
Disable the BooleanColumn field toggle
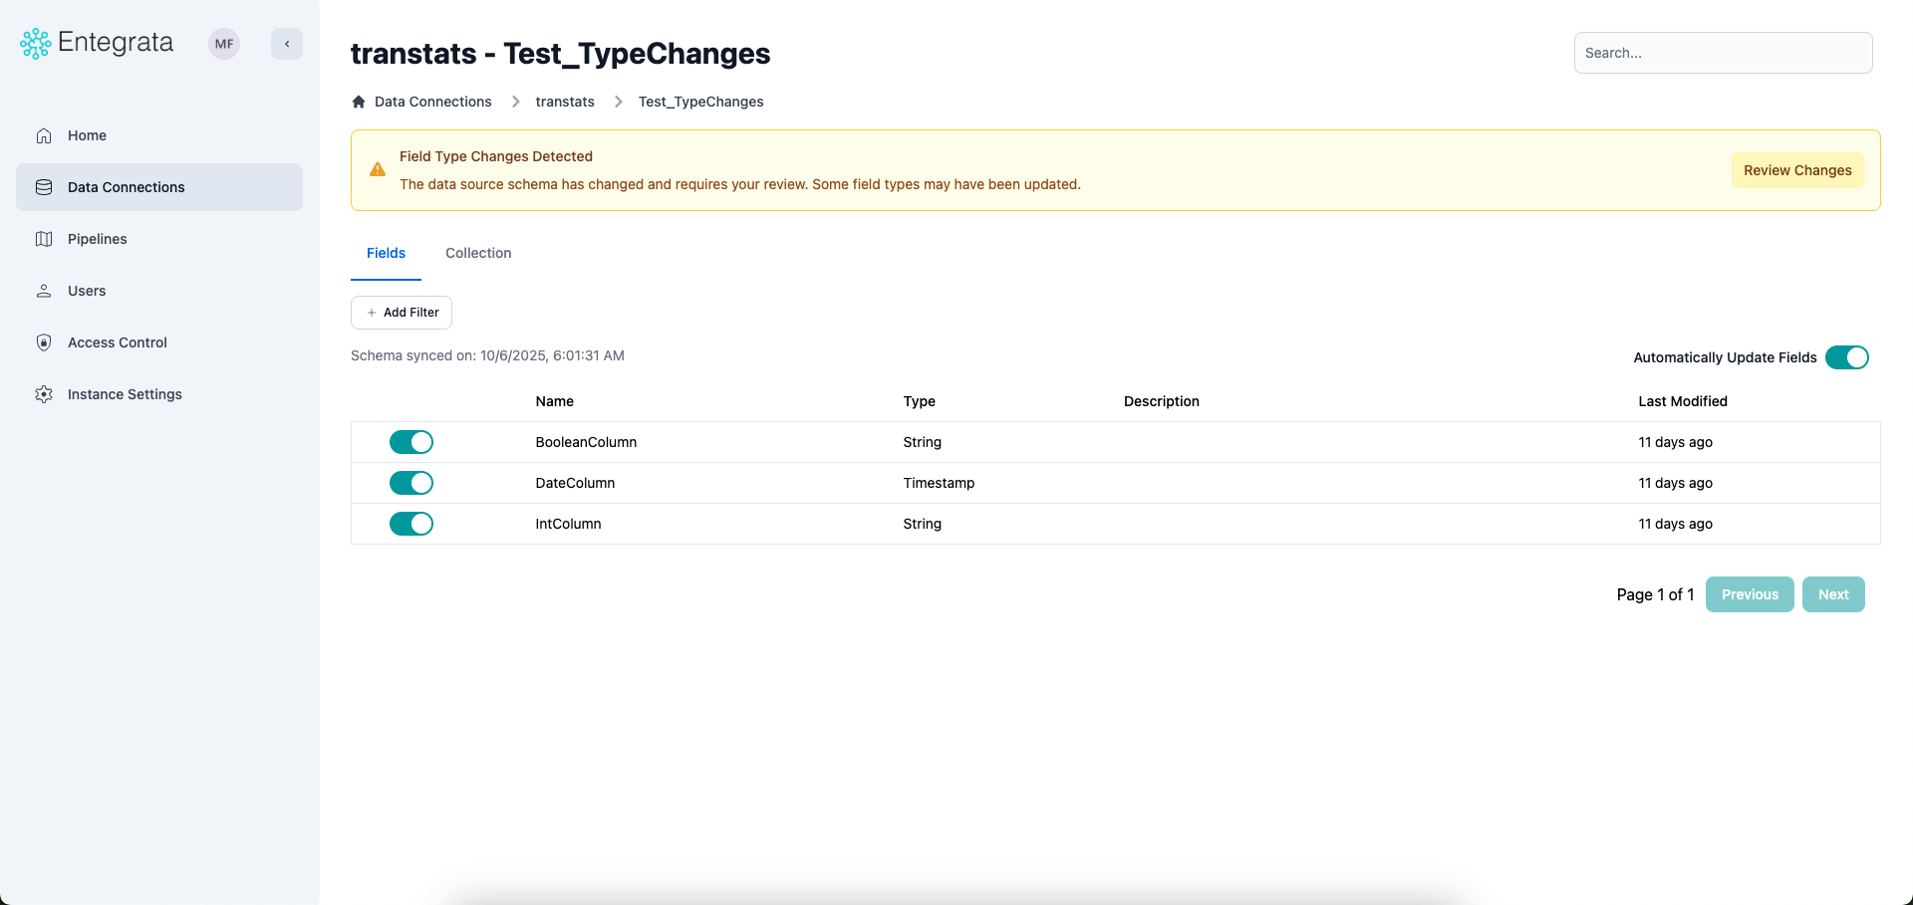(411, 441)
